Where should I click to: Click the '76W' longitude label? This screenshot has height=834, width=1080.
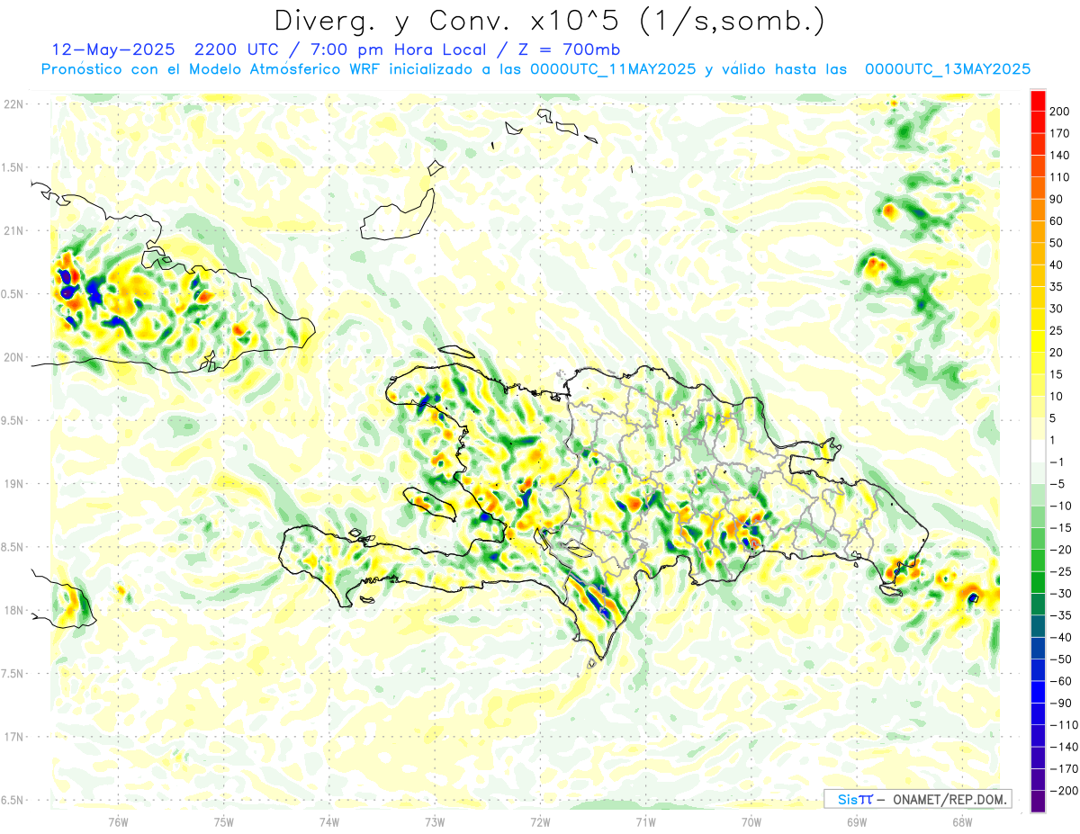pyautogui.click(x=118, y=822)
